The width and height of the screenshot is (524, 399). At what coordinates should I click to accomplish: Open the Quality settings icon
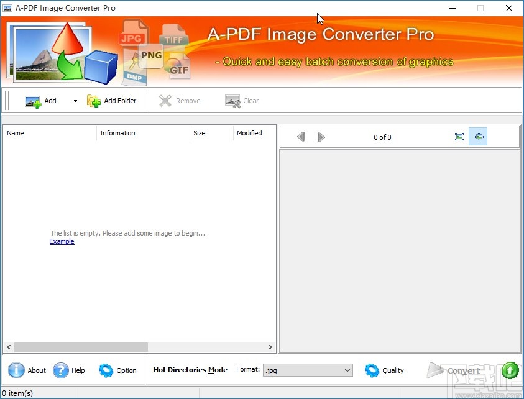click(372, 370)
